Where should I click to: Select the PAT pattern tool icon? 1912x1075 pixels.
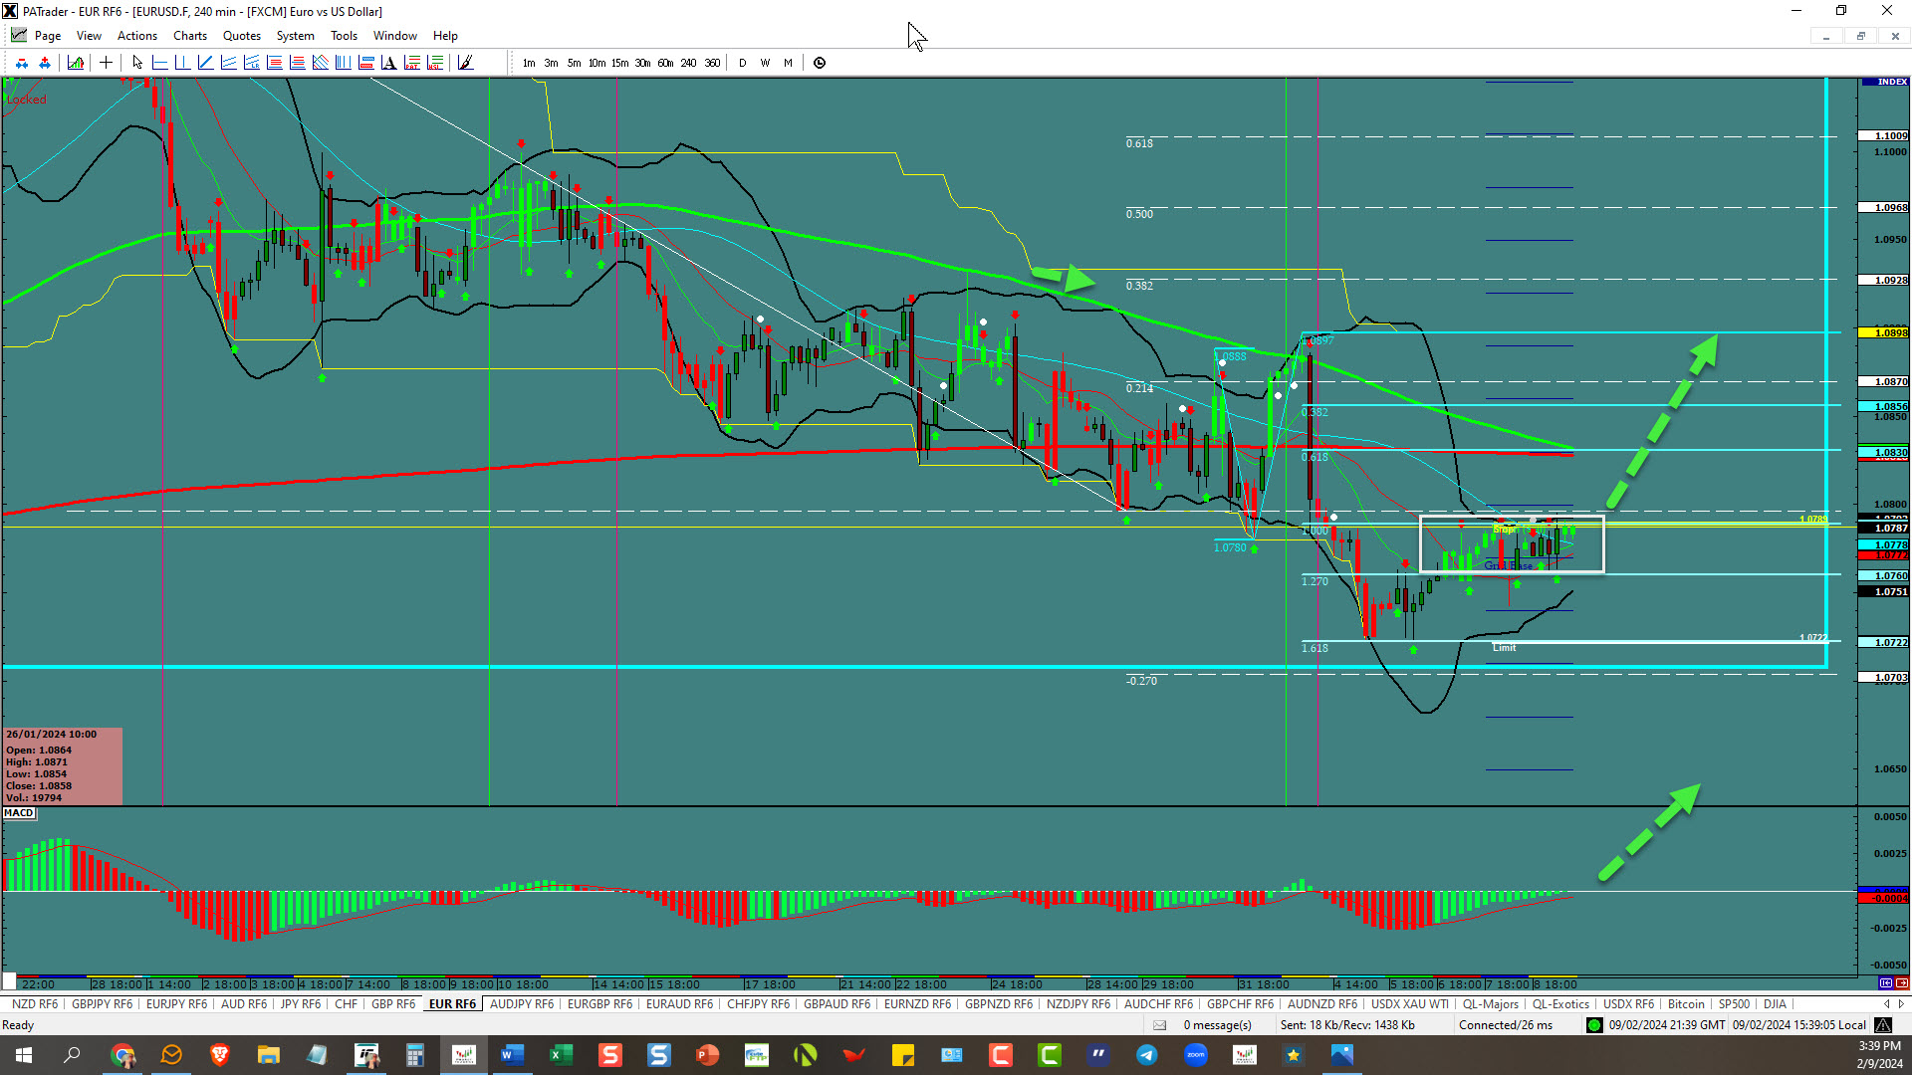pos(411,63)
